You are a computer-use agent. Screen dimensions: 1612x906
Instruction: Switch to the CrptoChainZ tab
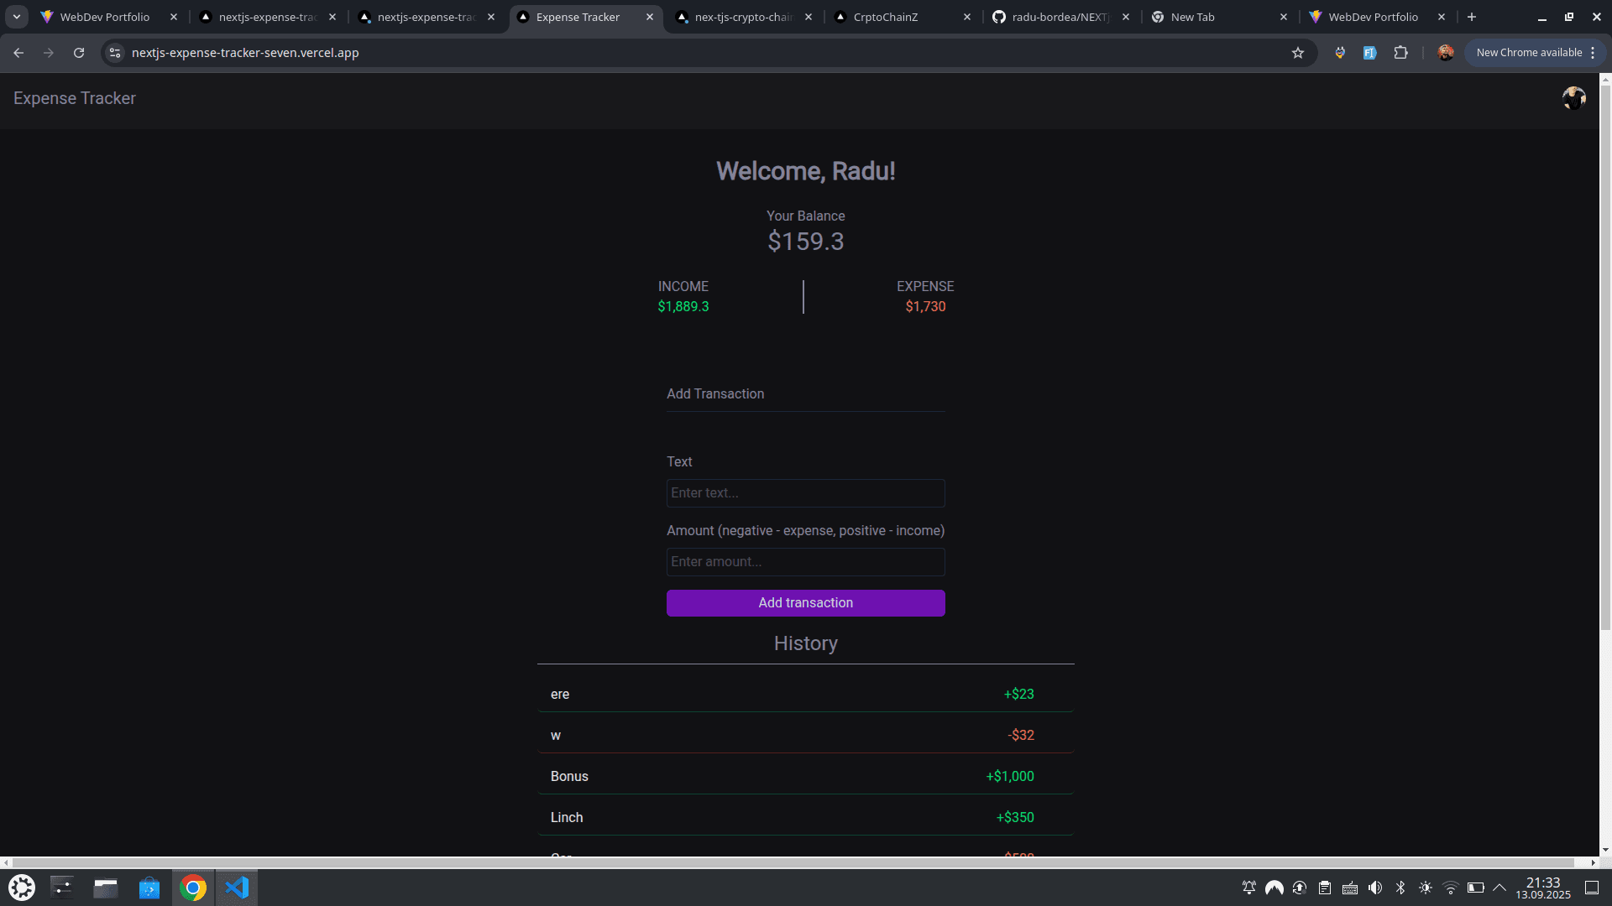[x=886, y=16]
